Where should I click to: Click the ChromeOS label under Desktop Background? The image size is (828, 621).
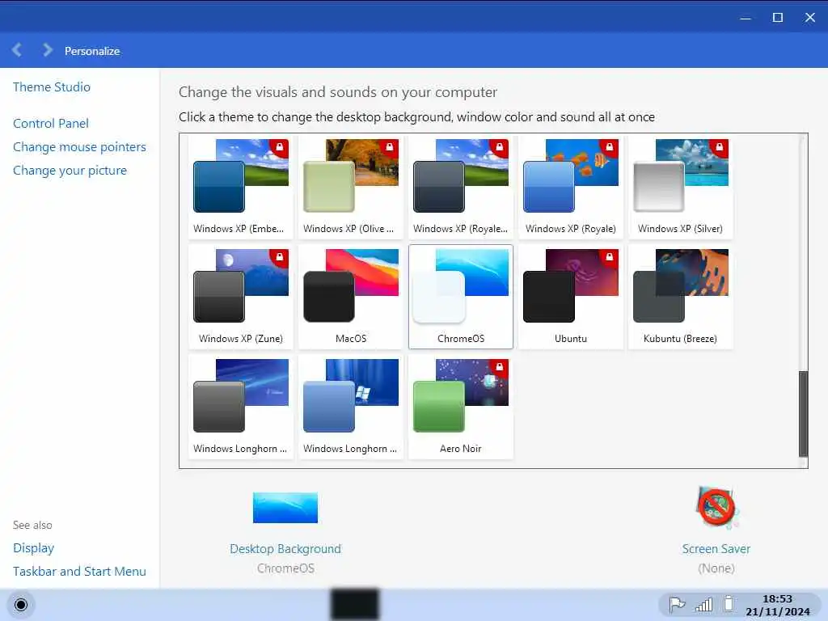[285, 568]
